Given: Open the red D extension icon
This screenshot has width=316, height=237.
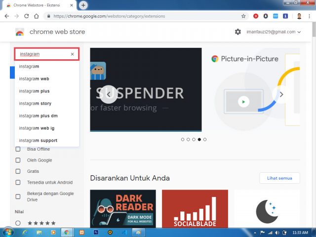Looking at the screenshot, I should pos(256,16).
